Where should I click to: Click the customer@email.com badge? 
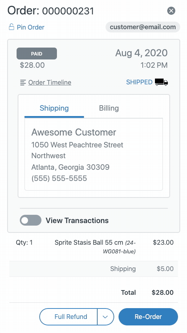(x=143, y=27)
